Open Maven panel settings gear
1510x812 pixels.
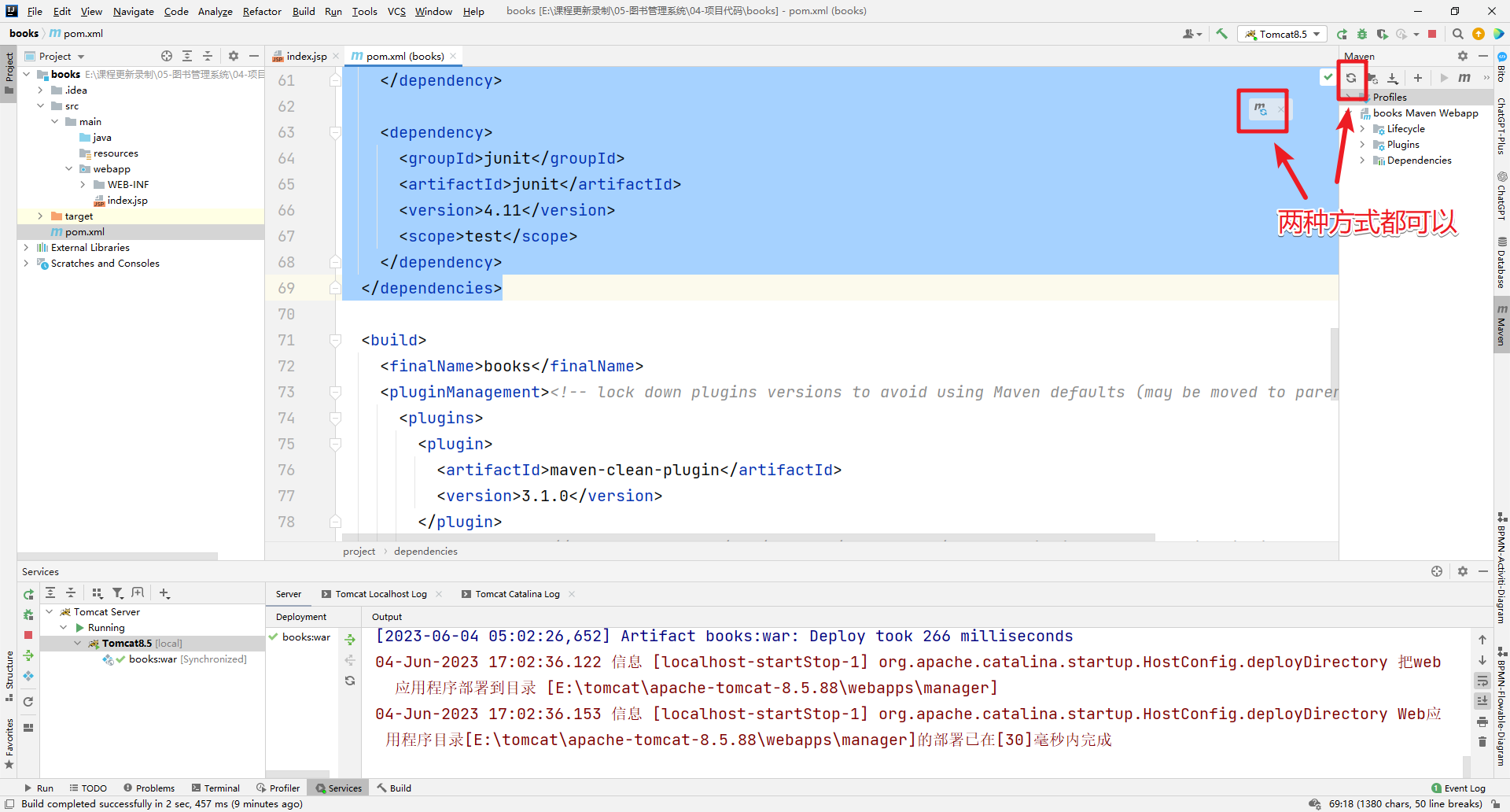[x=1463, y=56]
